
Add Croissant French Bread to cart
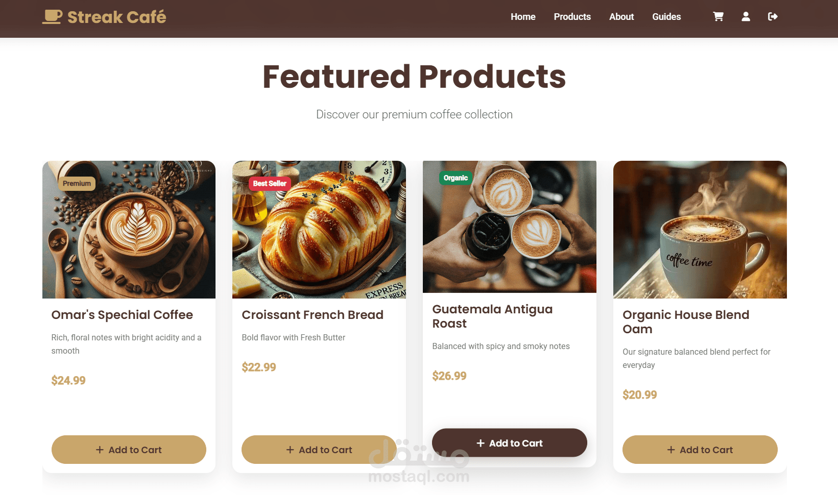pos(319,450)
